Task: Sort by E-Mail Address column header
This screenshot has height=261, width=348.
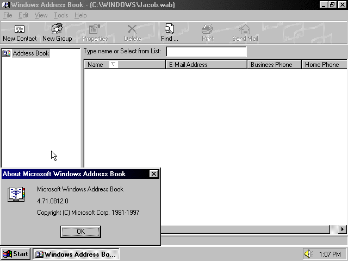Action: click(207, 65)
